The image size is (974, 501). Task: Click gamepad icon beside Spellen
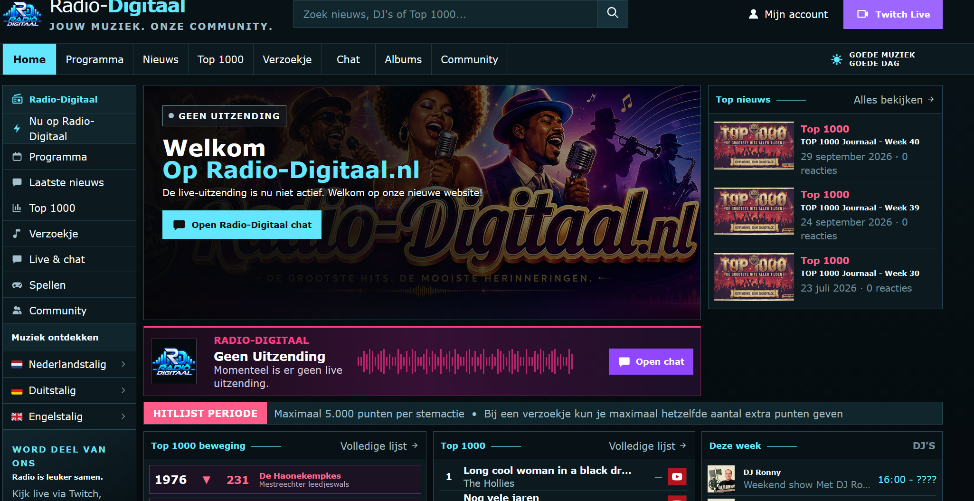17,285
